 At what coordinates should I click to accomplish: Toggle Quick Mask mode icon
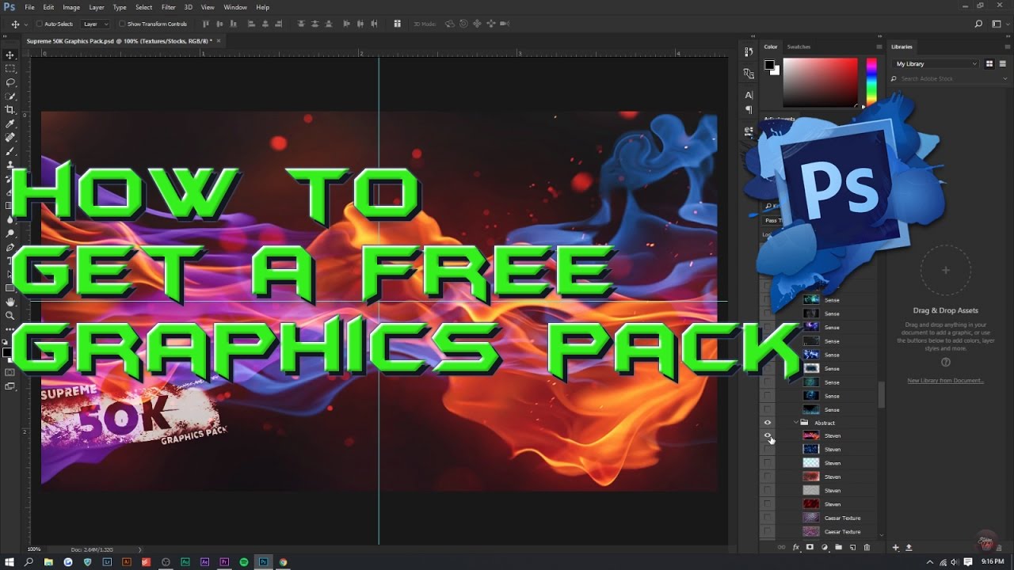10,372
